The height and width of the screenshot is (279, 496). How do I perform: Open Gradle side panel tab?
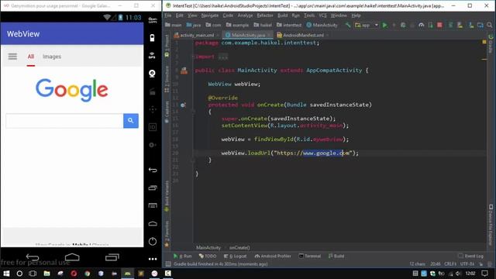pyautogui.click(x=491, y=43)
